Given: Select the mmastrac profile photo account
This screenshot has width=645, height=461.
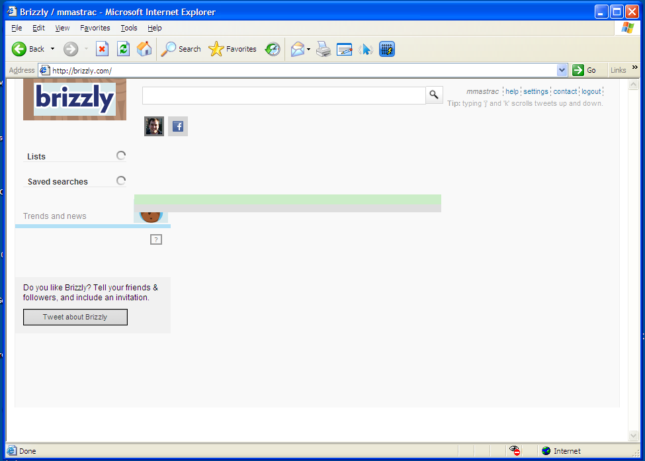Looking at the screenshot, I should (154, 126).
